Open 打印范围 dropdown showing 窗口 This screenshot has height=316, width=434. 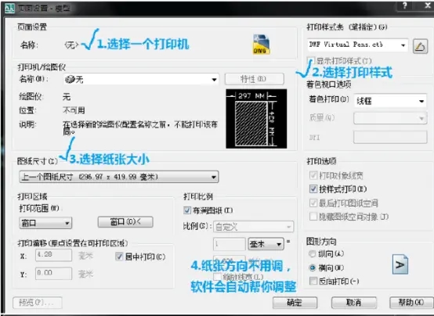click(x=45, y=223)
